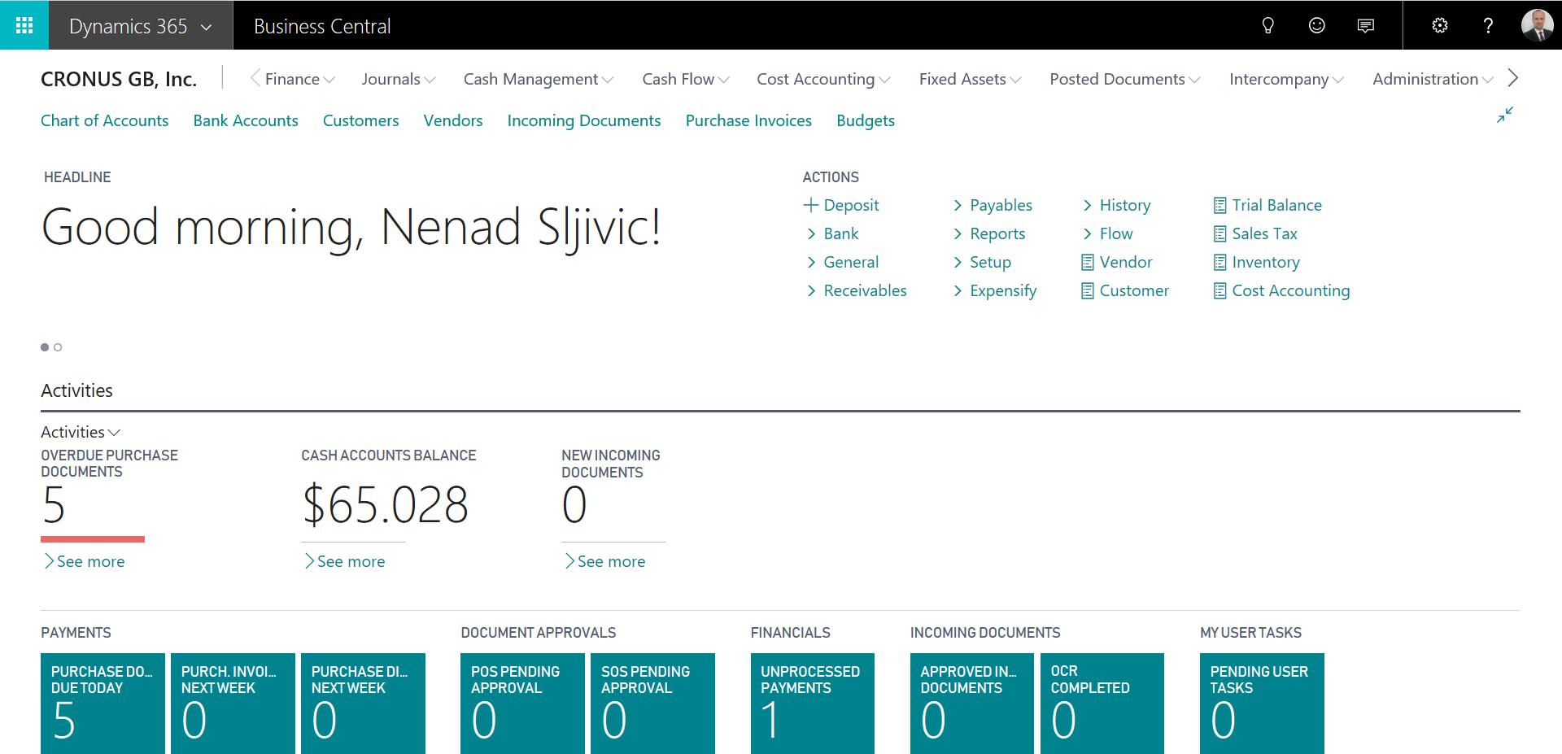Open the Customers list
Image resolution: width=1562 pixels, height=754 pixels.
(360, 120)
